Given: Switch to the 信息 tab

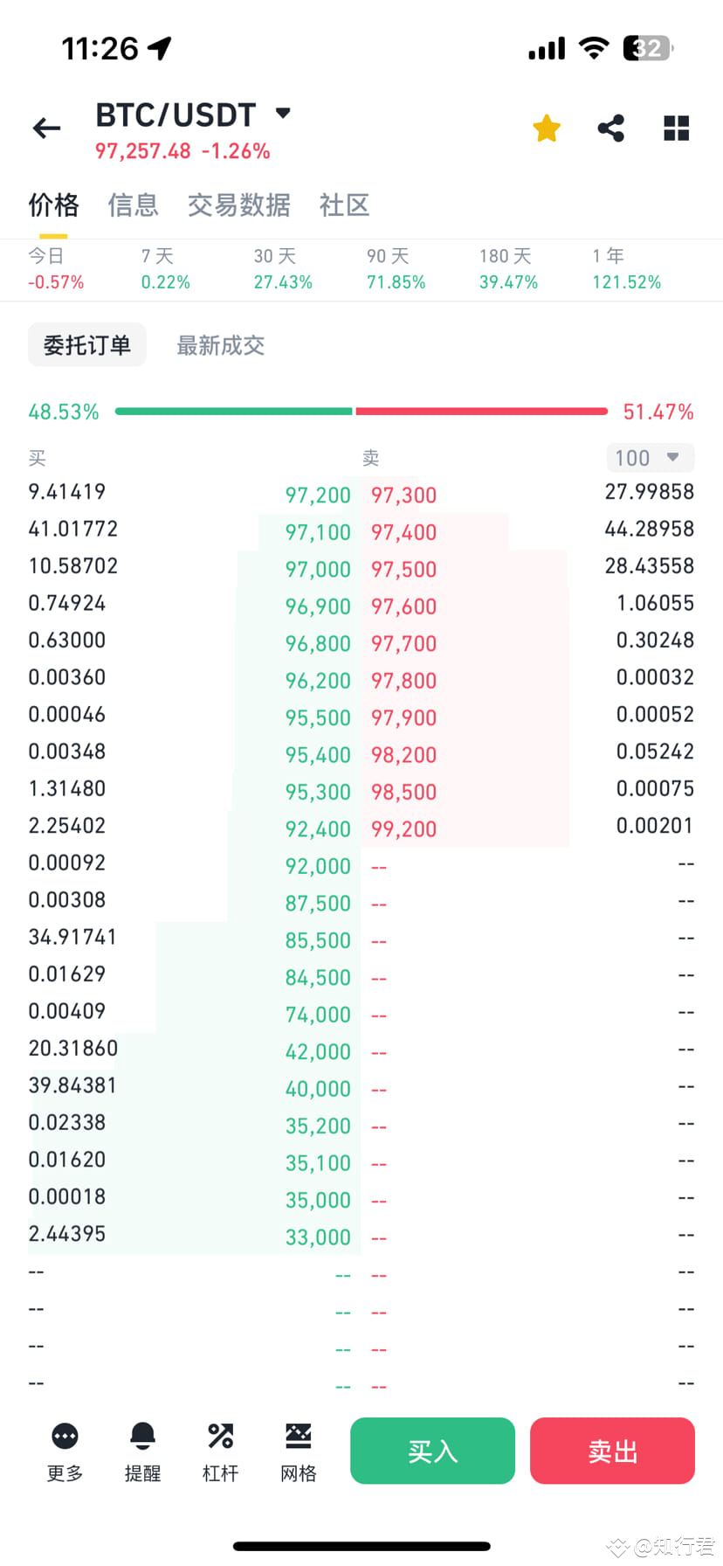Looking at the screenshot, I should [x=134, y=205].
